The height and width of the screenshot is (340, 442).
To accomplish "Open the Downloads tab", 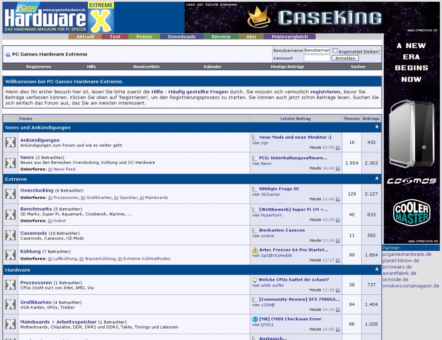I will (x=182, y=37).
